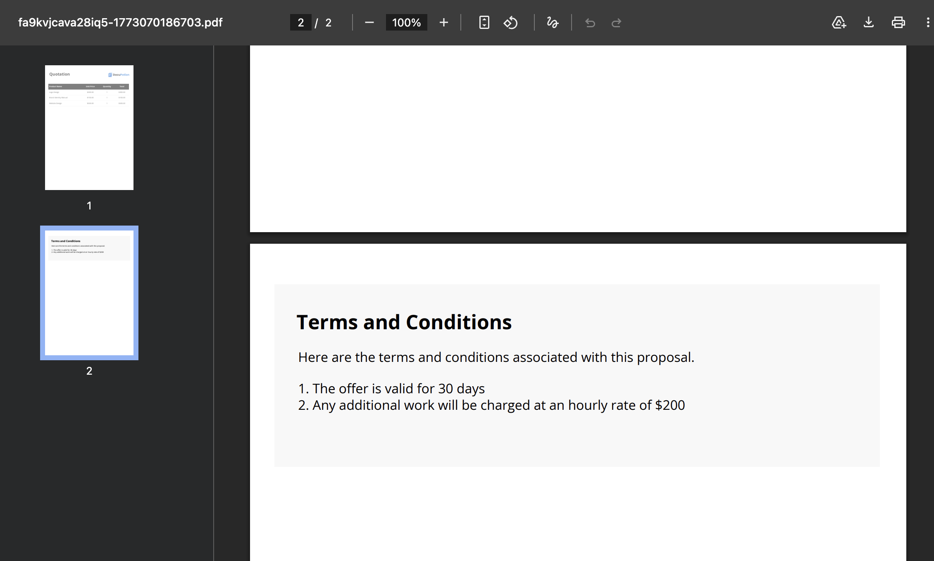
Task: Click the 100% zoom level field
Action: [406, 23]
